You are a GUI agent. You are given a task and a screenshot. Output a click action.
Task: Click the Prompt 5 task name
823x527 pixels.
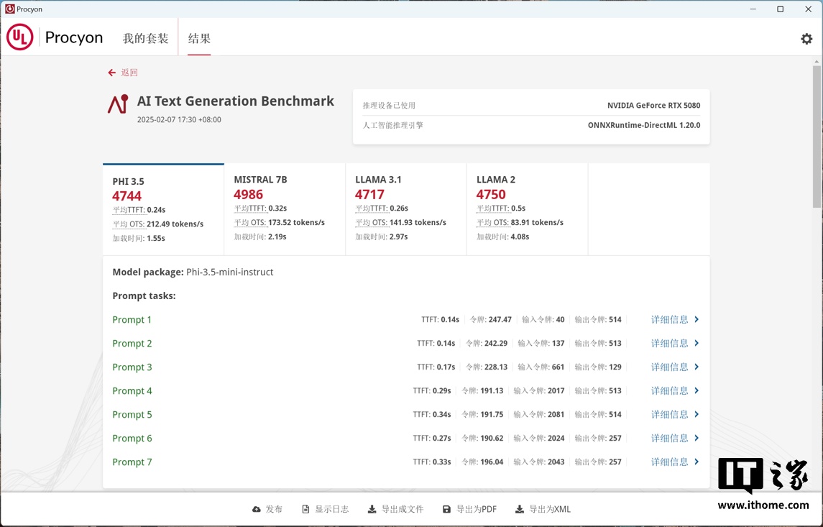point(132,415)
